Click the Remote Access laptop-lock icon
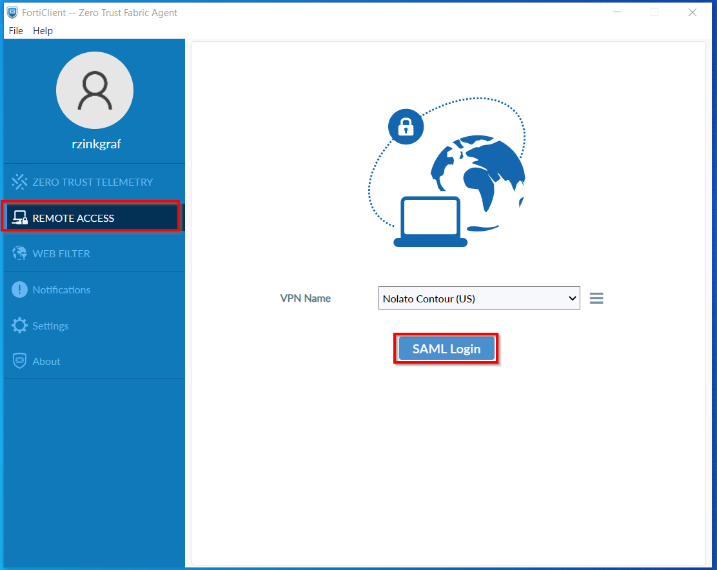The width and height of the screenshot is (717, 570). click(19, 218)
